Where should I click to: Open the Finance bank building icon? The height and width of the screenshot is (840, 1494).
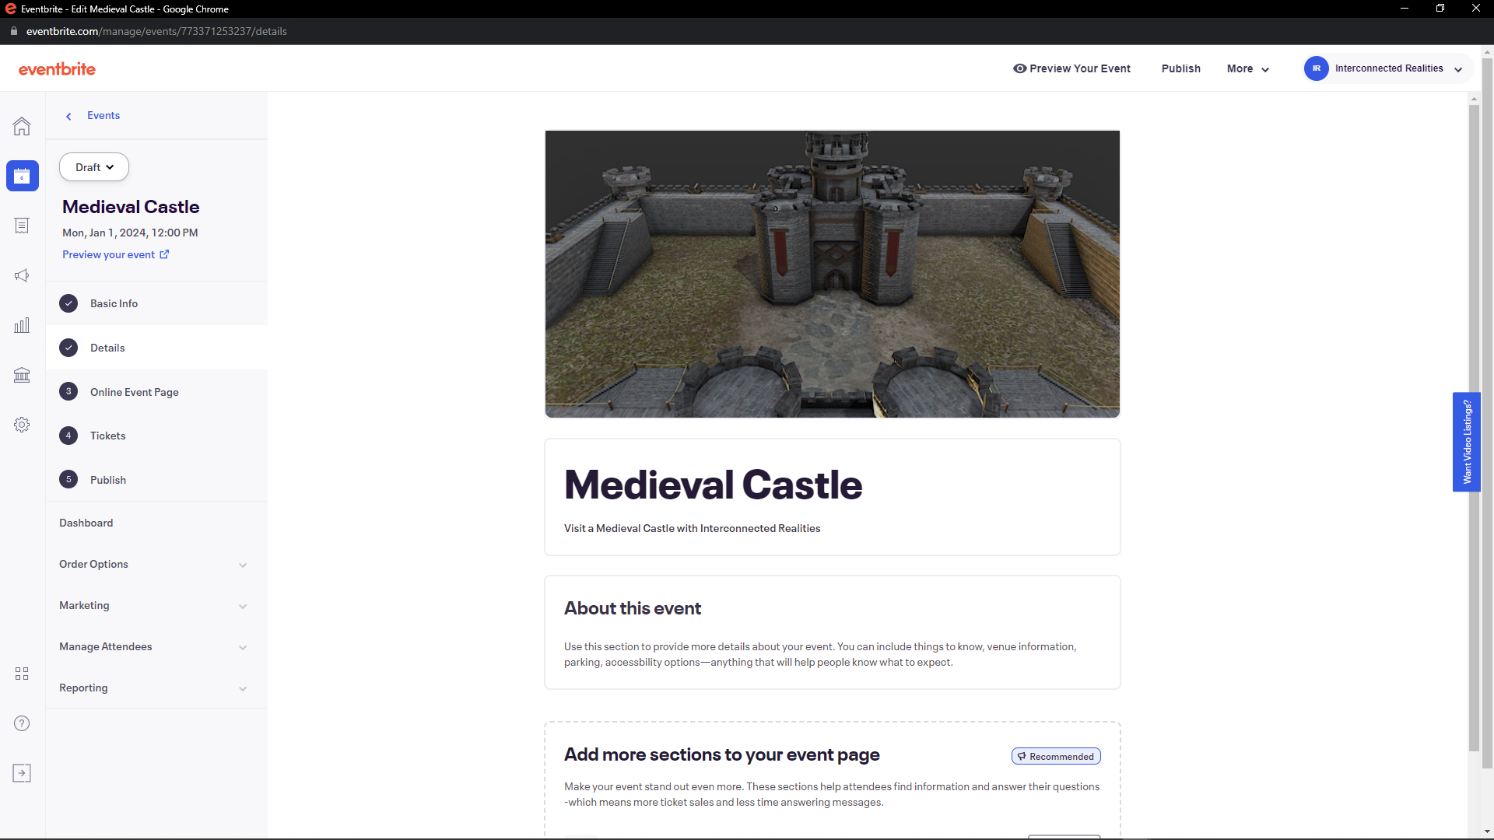pyautogui.click(x=22, y=375)
